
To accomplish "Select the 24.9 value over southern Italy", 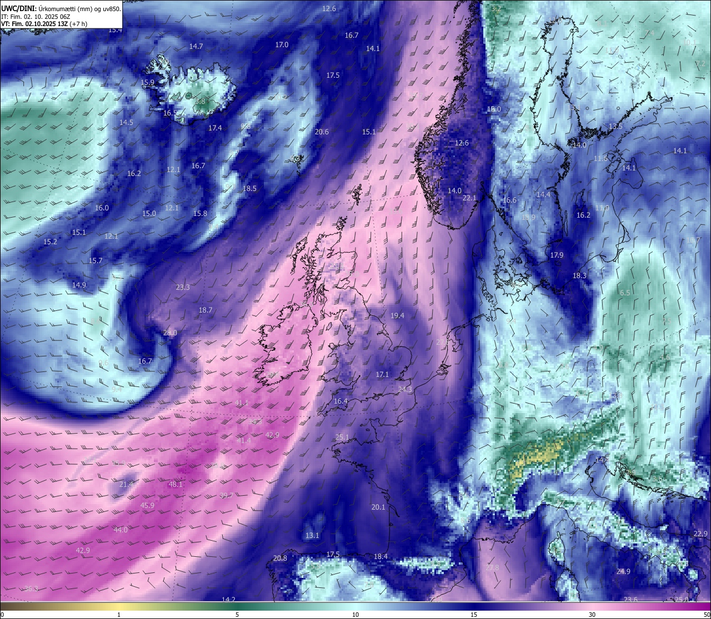I will pos(623,571).
